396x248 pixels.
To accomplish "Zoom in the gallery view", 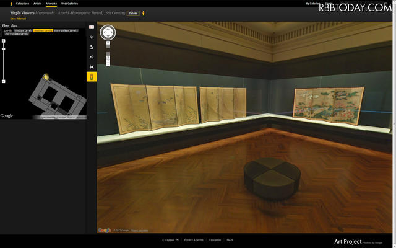I will click(108, 43).
